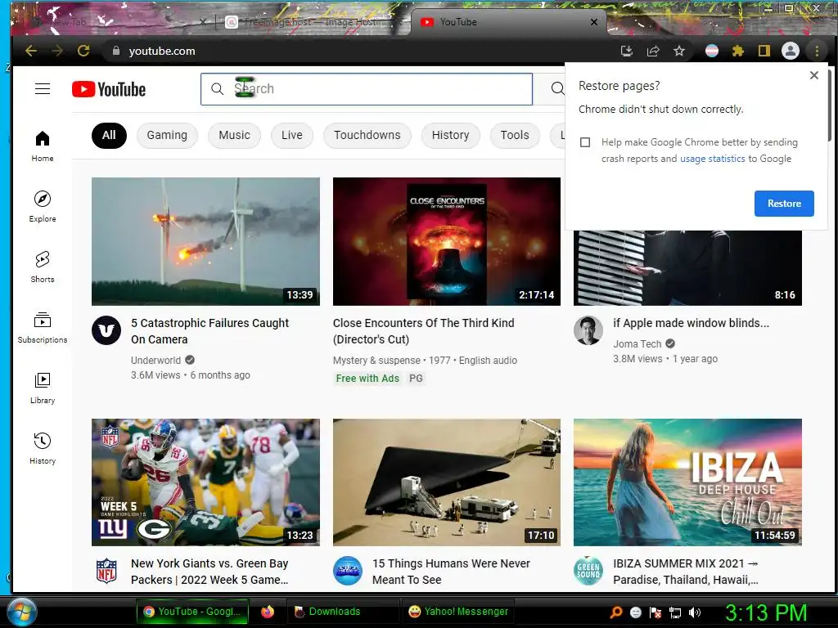Click the share page icon
The width and height of the screenshot is (838, 628).
coord(653,51)
